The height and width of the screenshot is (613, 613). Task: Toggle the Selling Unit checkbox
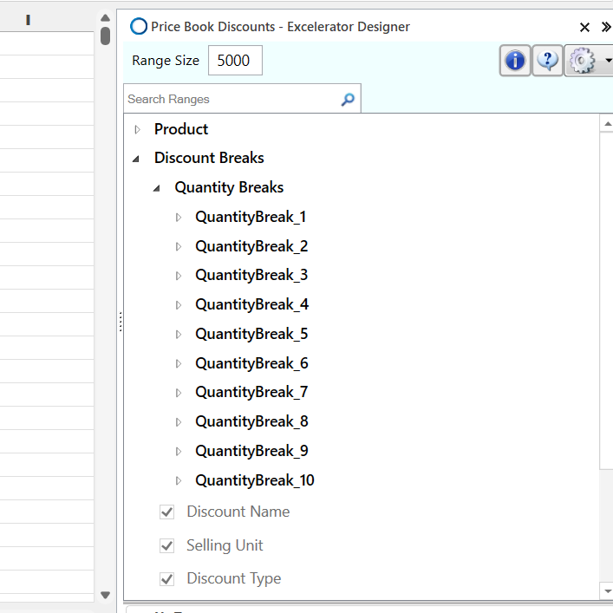pyautogui.click(x=167, y=546)
